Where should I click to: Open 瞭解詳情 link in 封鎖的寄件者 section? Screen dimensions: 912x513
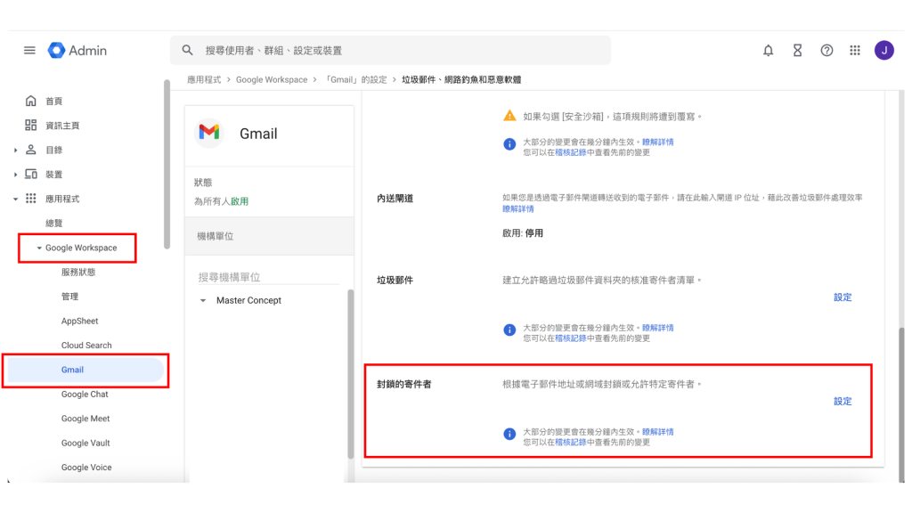[x=658, y=432]
